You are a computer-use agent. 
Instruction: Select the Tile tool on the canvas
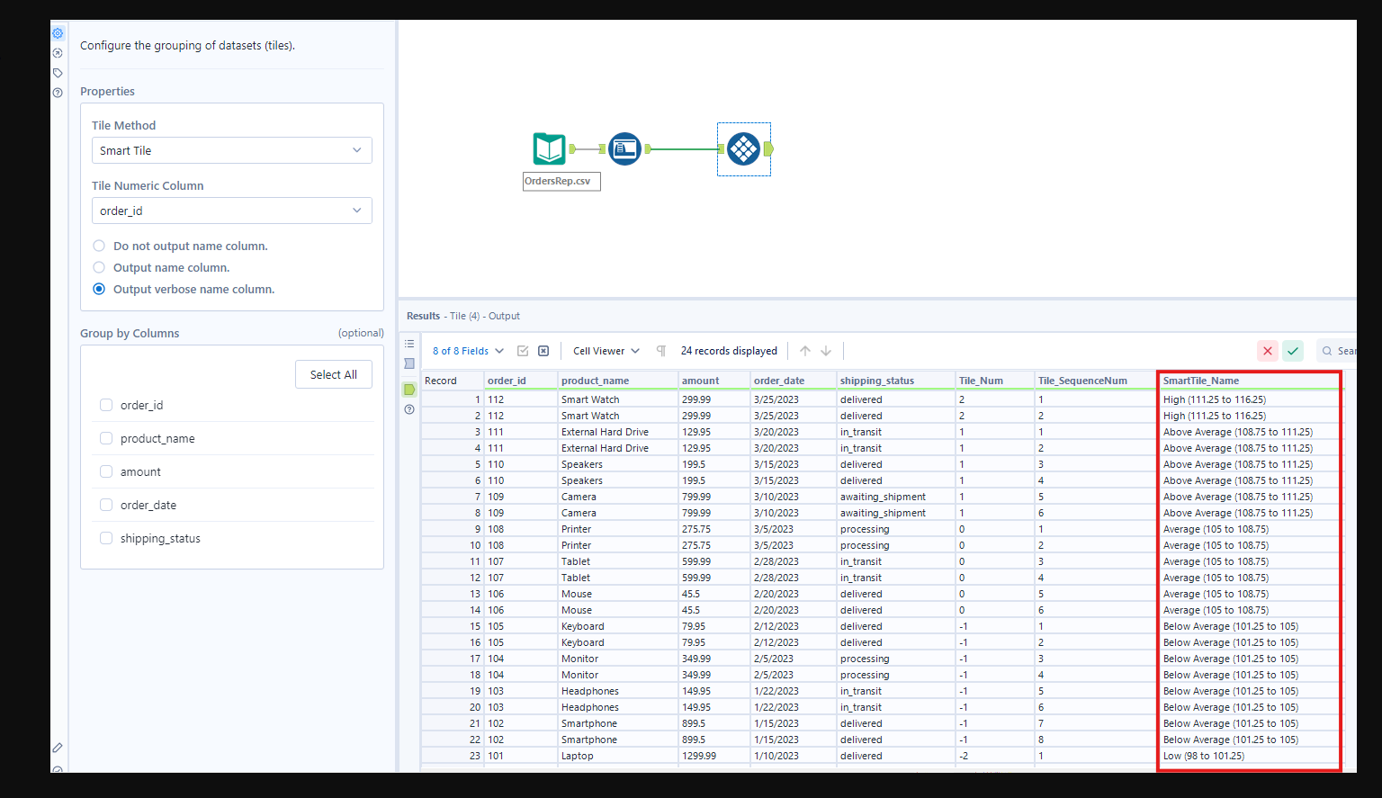(743, 148)
